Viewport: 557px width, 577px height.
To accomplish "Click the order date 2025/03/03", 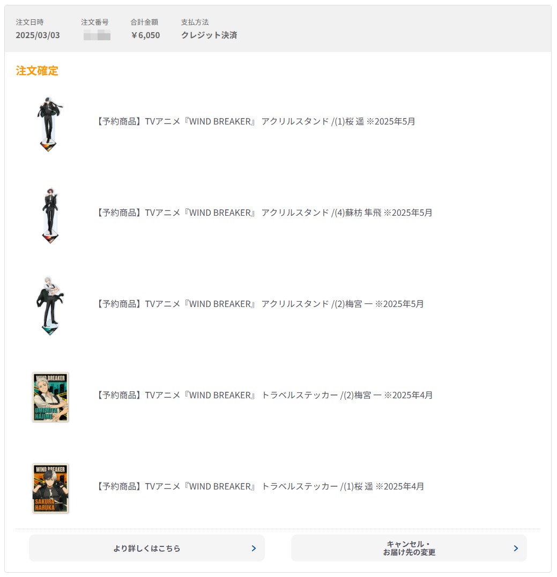I will [38, 35].
